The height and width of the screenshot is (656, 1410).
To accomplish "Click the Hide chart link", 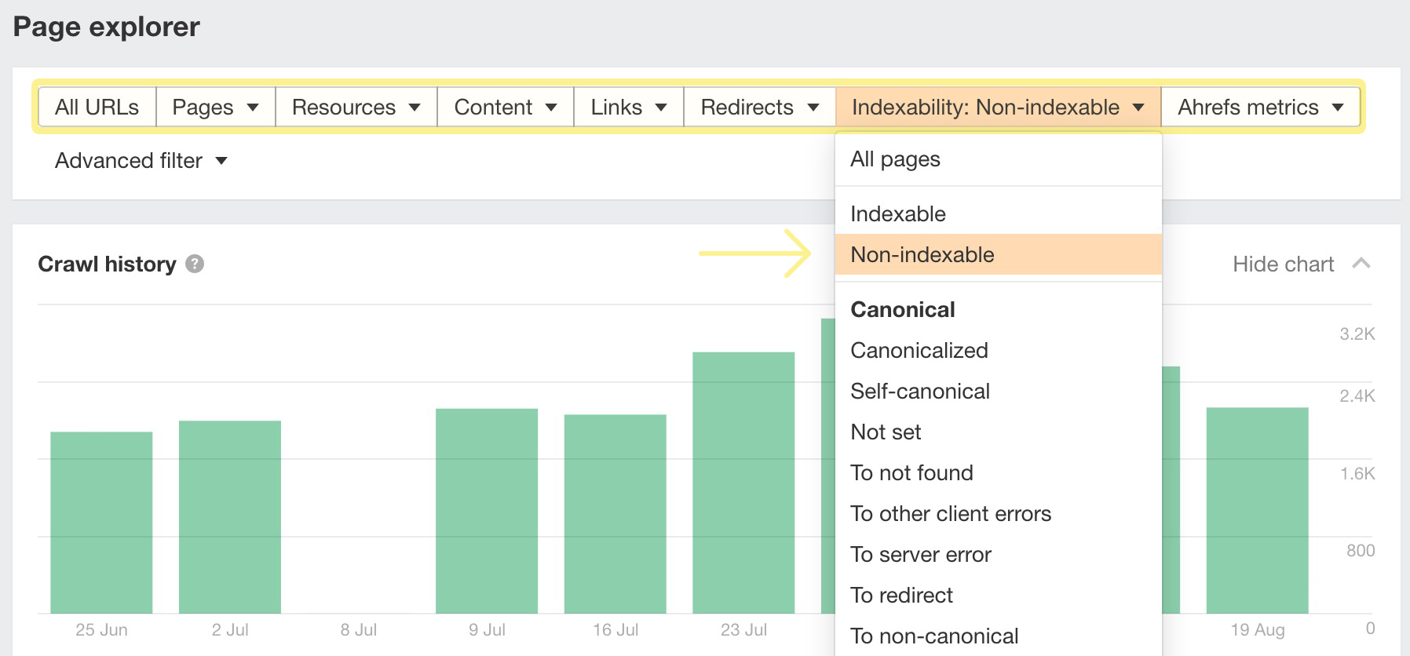I will click(x=1283, y=264).
